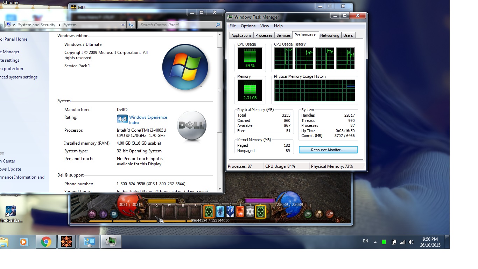Open Chrome from the taskbar
478x269 pixels.
[46, 242]
